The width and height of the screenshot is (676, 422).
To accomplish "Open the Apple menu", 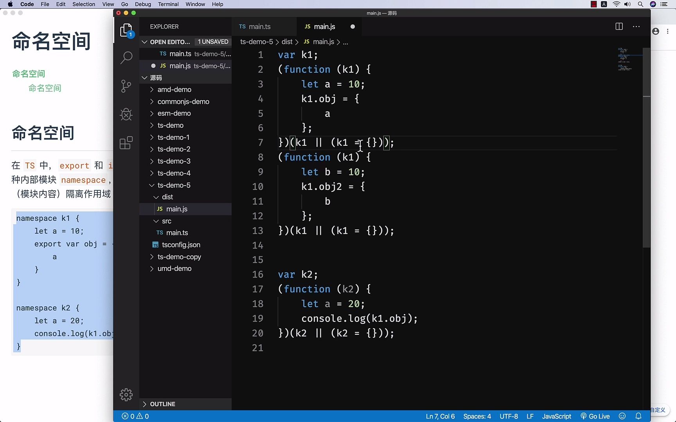I will 10,4.
